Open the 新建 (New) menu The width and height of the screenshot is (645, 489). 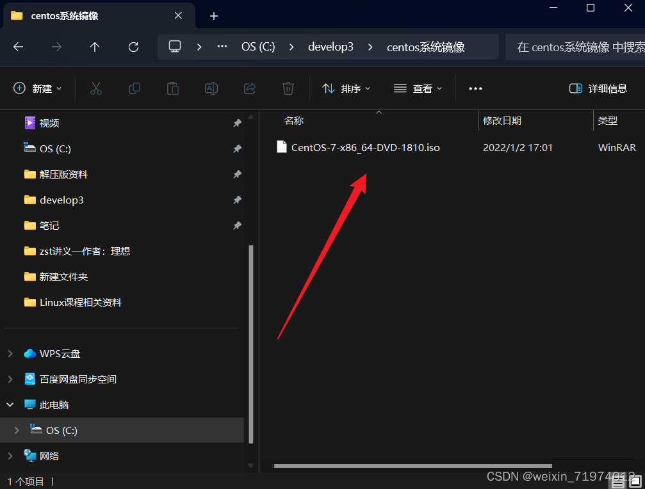(37, 88)
